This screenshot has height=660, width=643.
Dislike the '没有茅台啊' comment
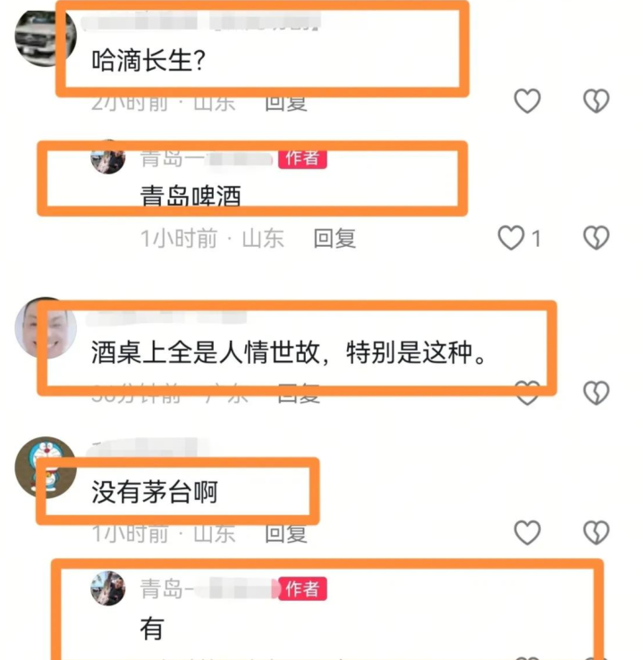[596, 532]
